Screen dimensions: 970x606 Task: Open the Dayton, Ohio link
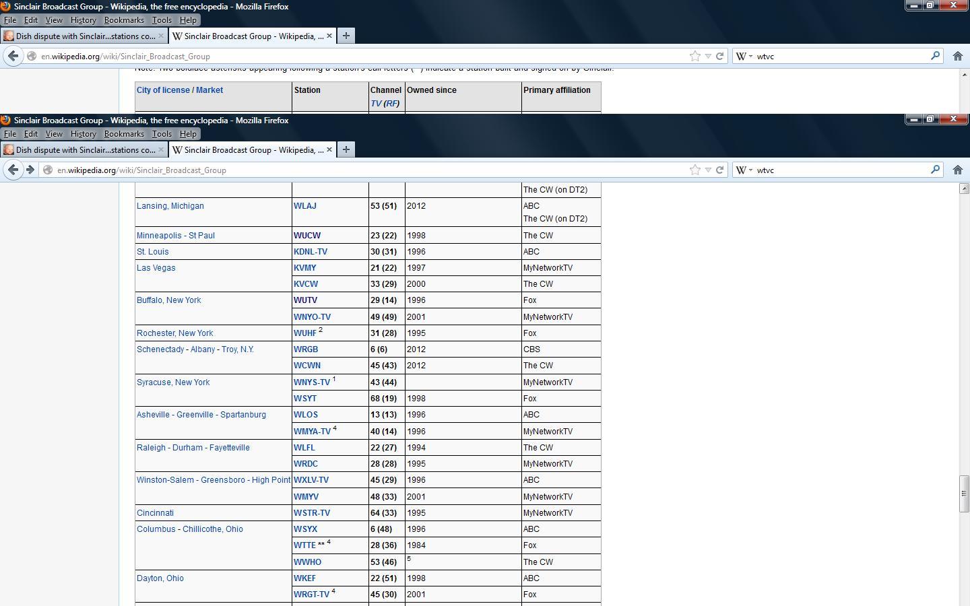tap(160, 578)
